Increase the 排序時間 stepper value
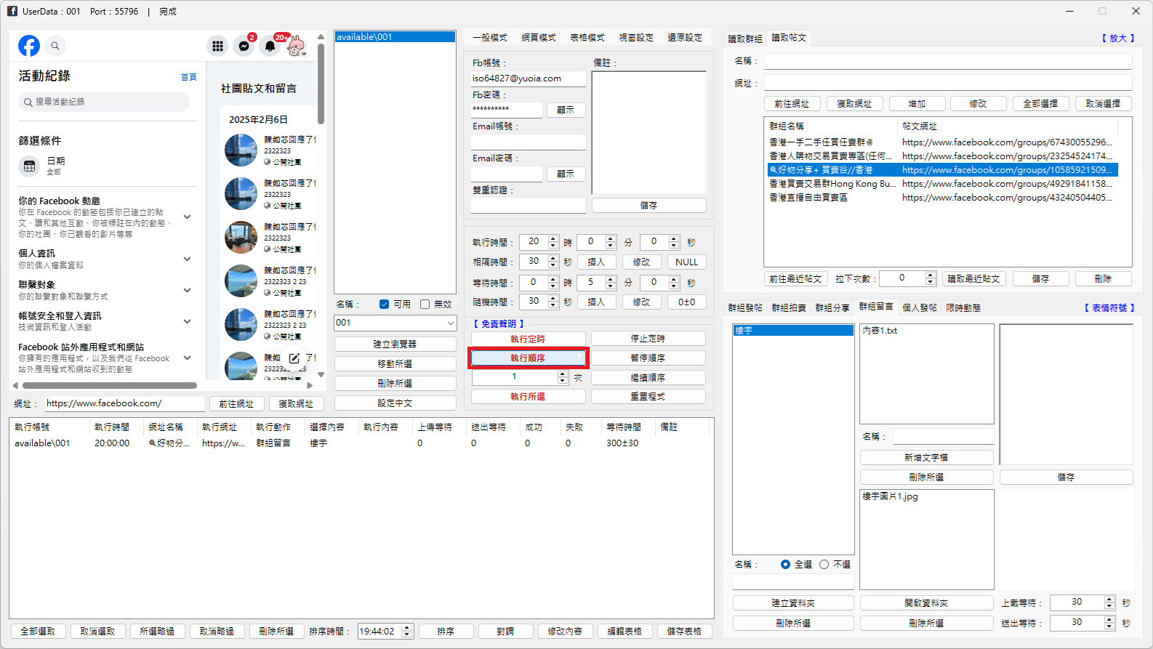The image size is (1153, 649). pos(407,628)
